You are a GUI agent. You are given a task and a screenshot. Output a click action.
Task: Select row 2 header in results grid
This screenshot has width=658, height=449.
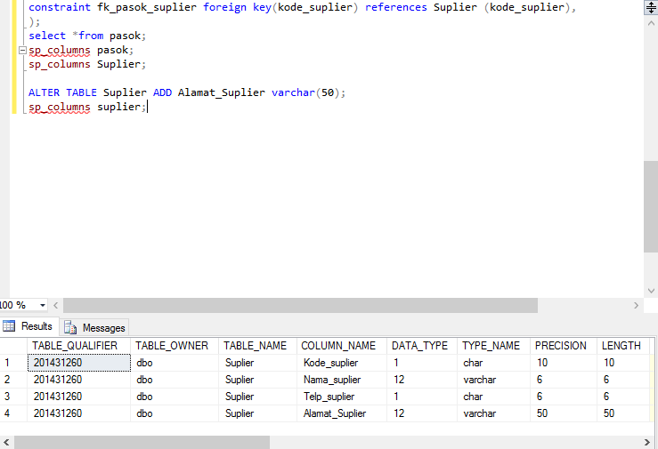coord(13,380)
